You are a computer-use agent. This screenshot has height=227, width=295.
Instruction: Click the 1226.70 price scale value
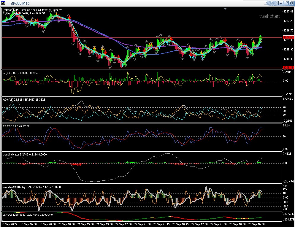point(288,30)
